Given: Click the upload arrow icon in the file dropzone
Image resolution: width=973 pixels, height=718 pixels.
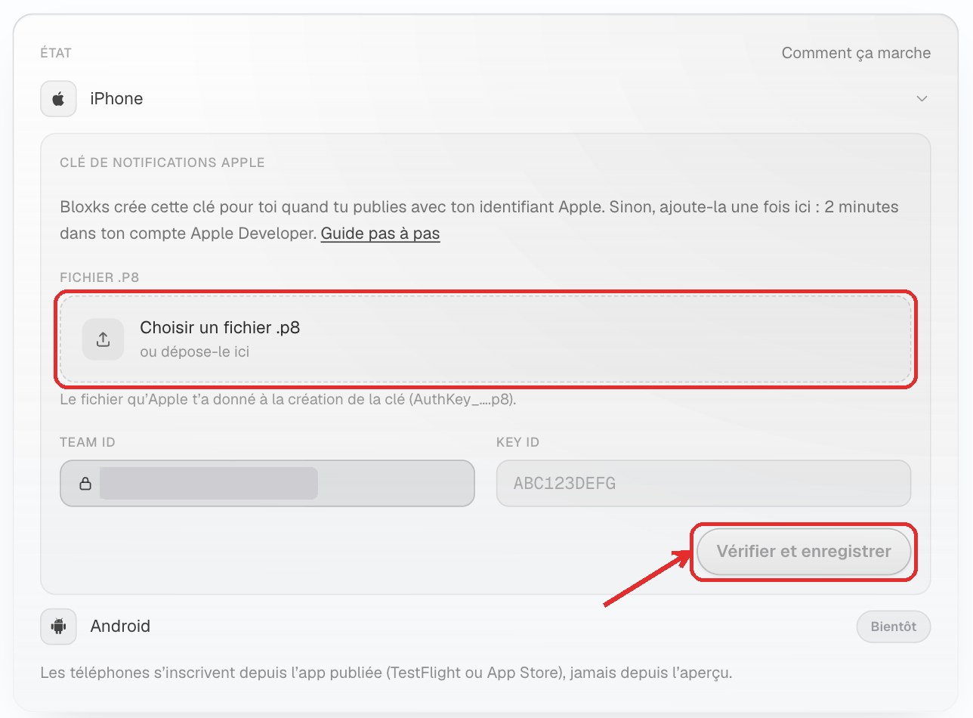Looking at the screenshot, I should click(103, 339).
